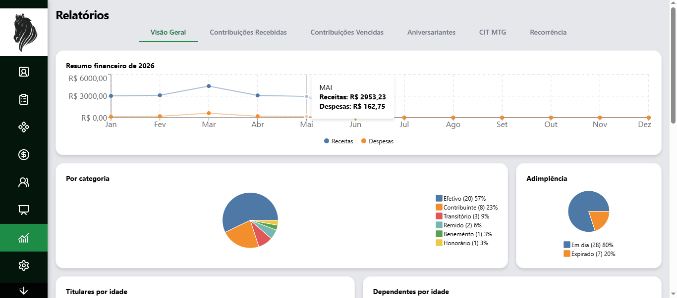677x298 pixels.
Task: Select the Aniversariantes tab
Action: (x=431, y=32)
